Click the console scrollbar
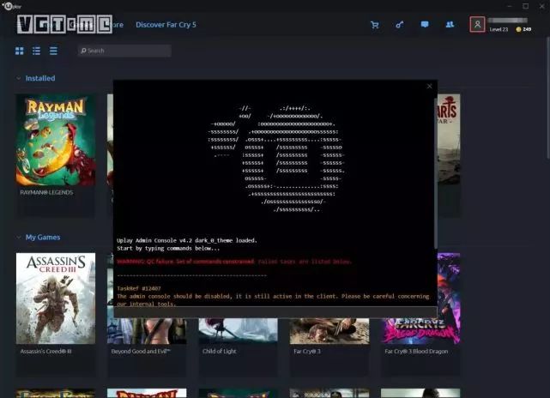 tap(436, 173)
